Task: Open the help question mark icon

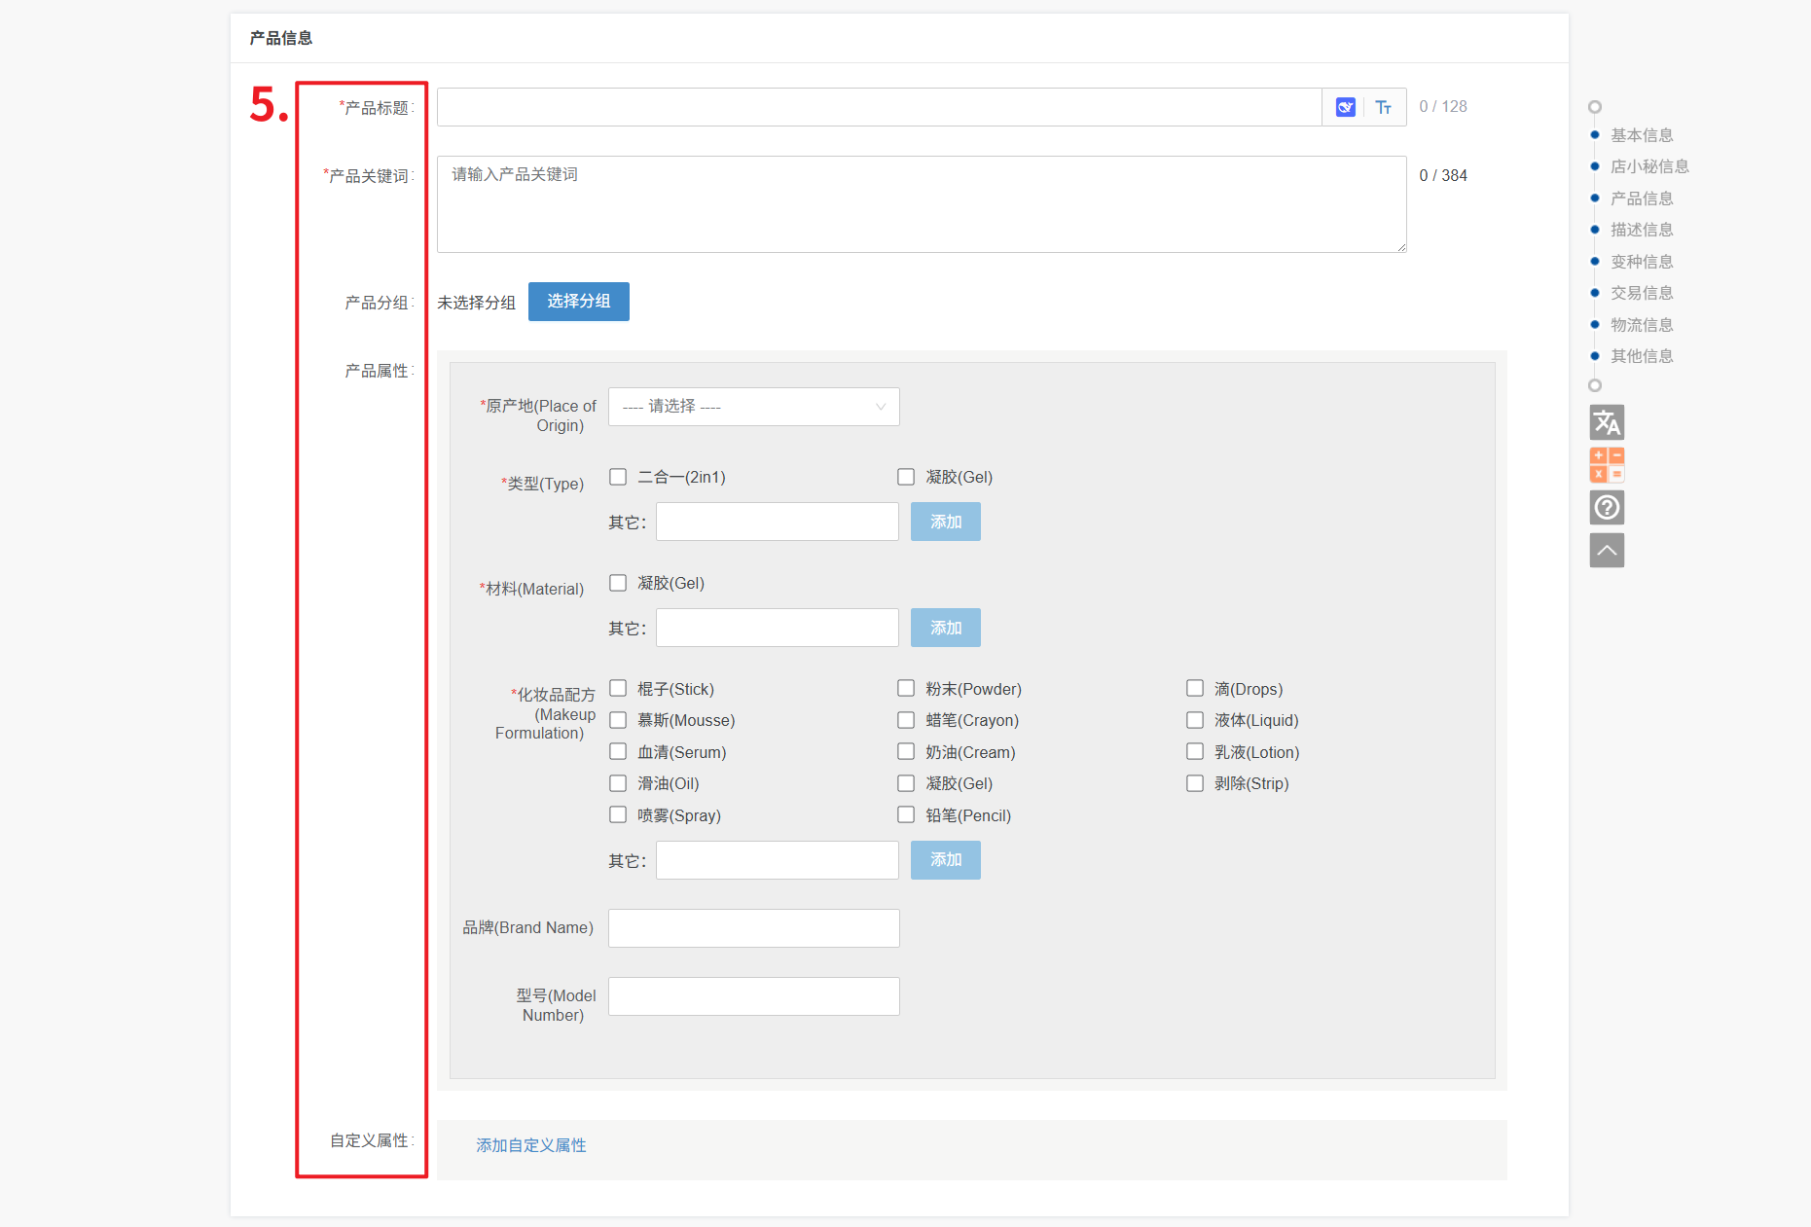Action: 1607,507
